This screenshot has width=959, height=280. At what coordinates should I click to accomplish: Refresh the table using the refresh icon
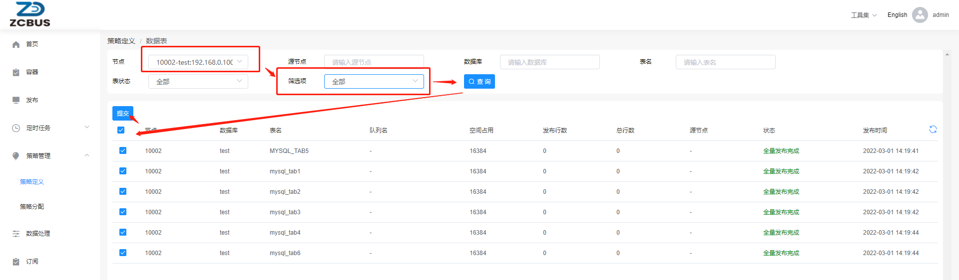933,130
